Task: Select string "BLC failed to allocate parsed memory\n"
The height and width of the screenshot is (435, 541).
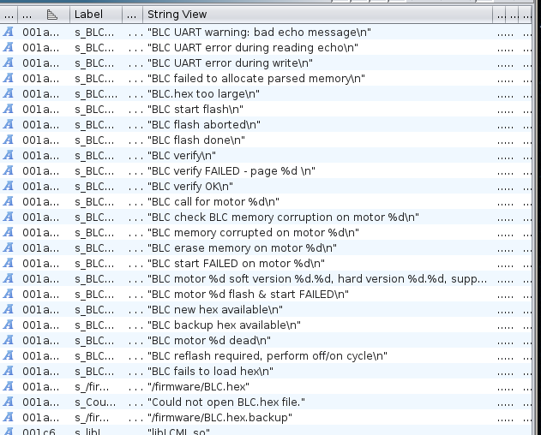Action: [x=256, y=78]
